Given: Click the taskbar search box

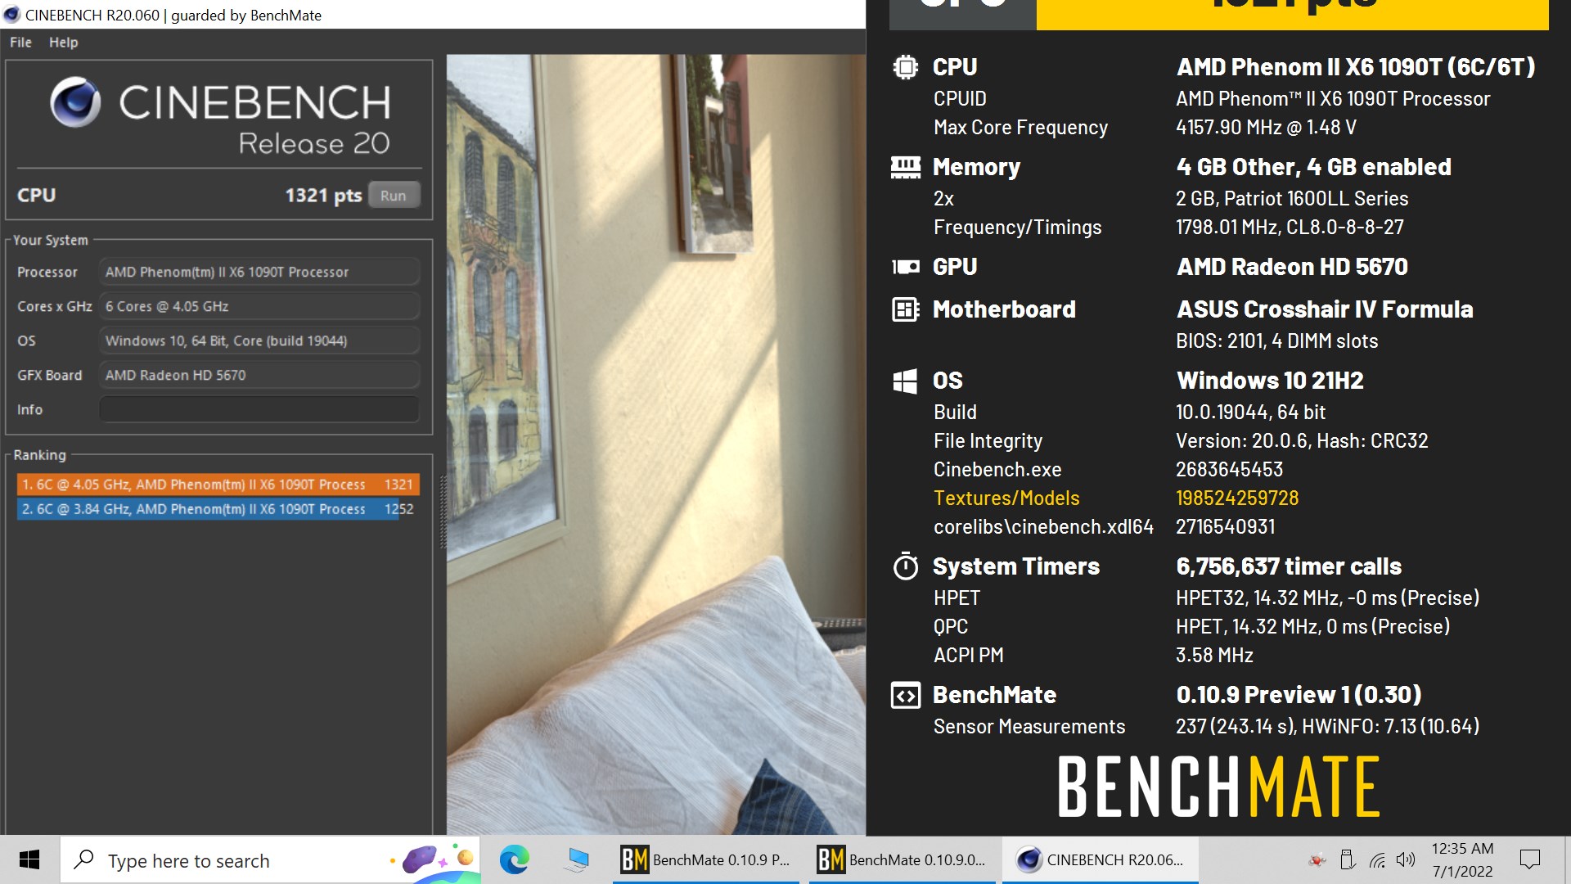Looking at the screenshot, I should (x=270, y=859).
